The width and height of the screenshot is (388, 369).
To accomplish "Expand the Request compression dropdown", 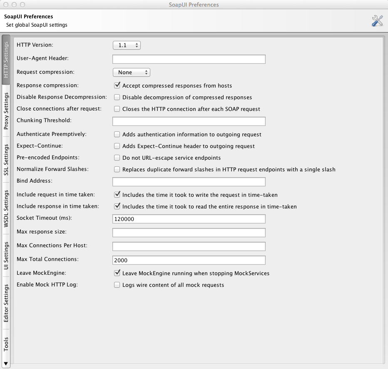I will 131,72.
